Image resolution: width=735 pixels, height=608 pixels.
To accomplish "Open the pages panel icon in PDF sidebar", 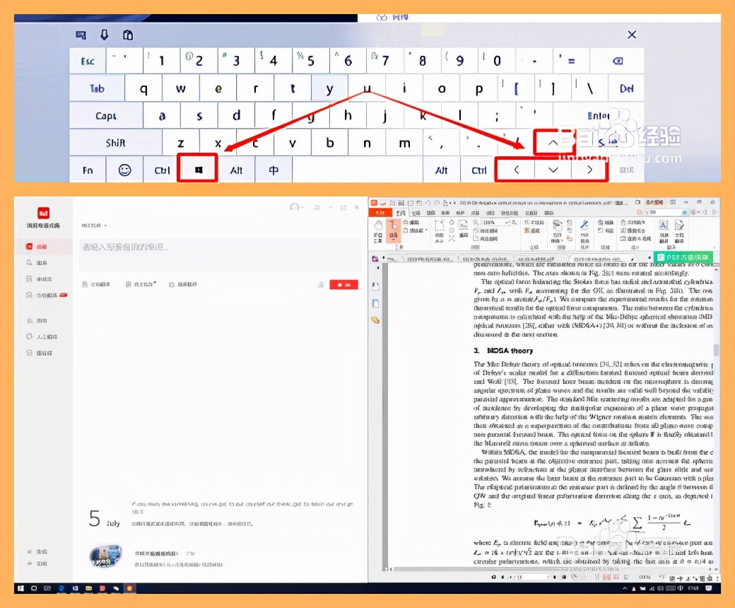I will [x=375, y=303].
